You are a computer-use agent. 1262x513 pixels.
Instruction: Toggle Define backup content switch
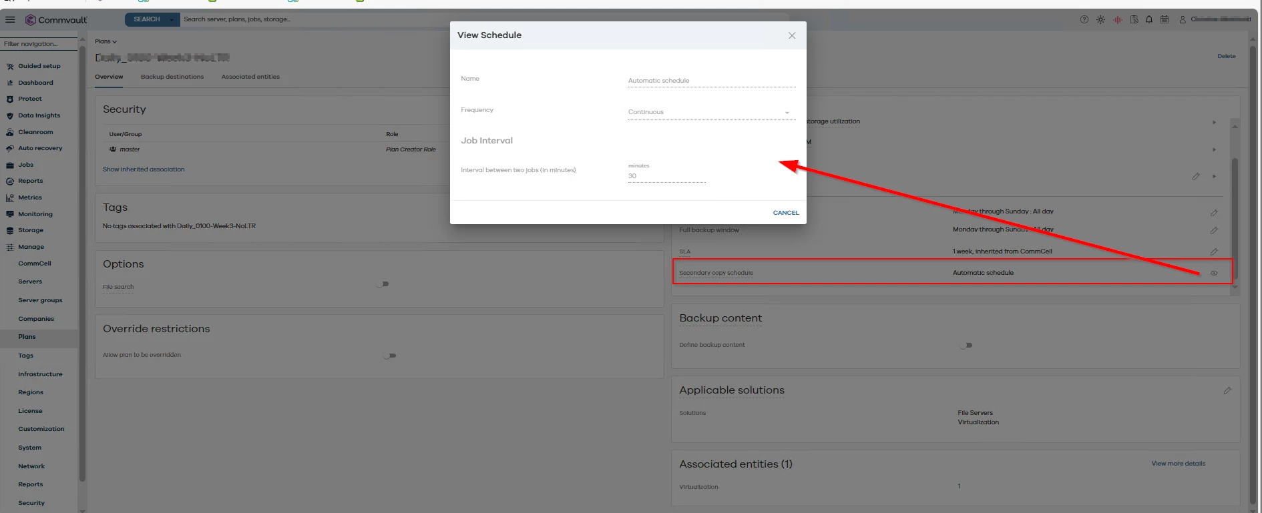pos(966,346)
